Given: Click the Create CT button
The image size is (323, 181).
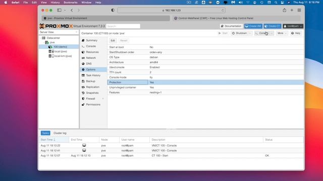Looking at the screenshot, I should [x=273, y=26].
